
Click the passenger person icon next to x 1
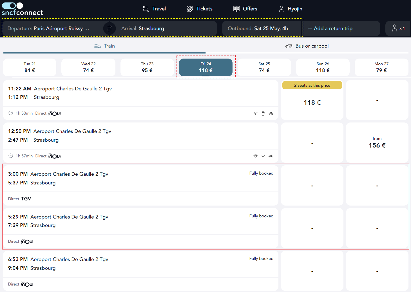(394, 28)
